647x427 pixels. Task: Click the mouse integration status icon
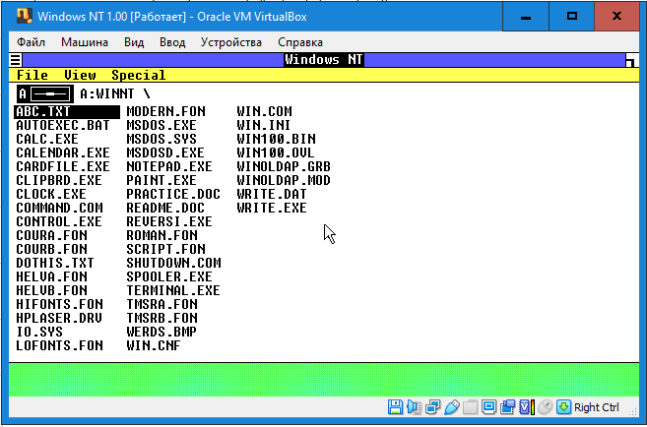(x=546, y=407)
